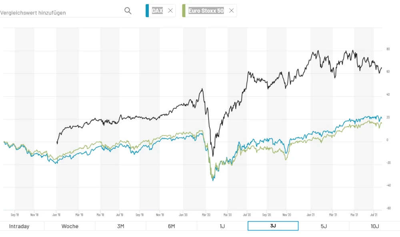The width and height of the screenshot is (400, 237).
Task: Select the 3M time range
Action: (x=121, y=226)
